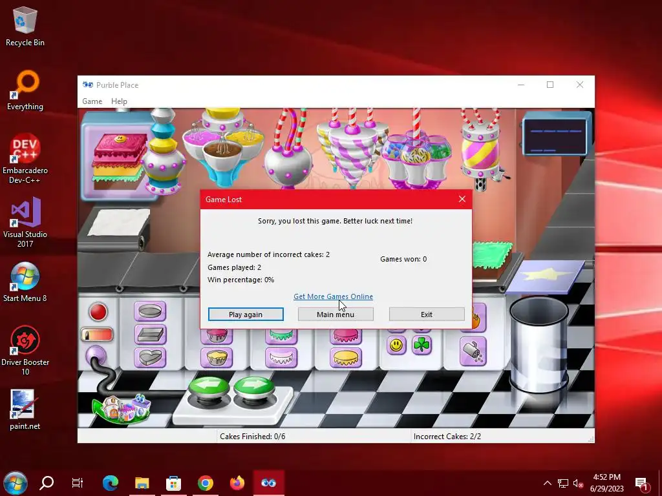This screenshot has height=496, width=662.
Task: Push the green left arrow conveyor button
Action: (209, 387)
